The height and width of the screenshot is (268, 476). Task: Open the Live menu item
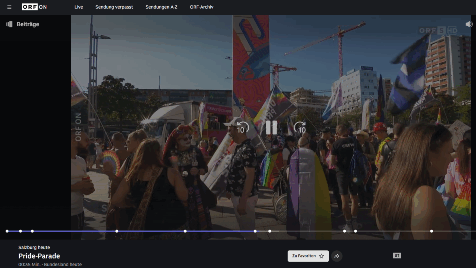tap(79, 7)
